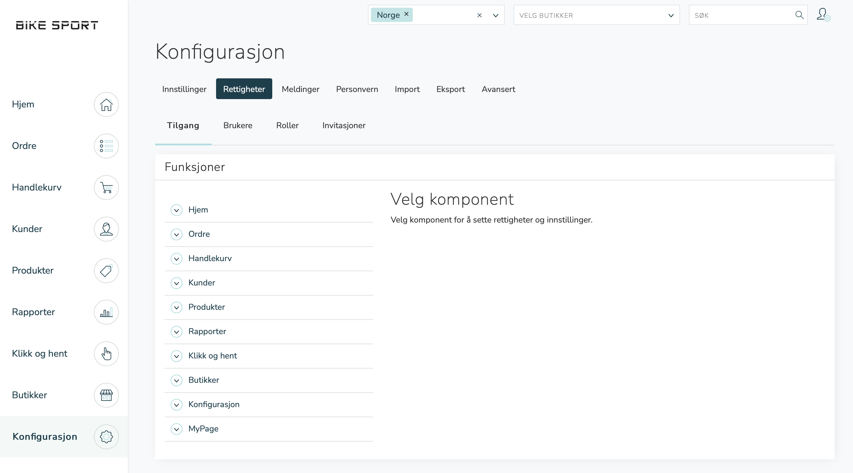Click the Butikker label in Funksjoner list
This screenshot has height=473, width=853.
(204, 380)
